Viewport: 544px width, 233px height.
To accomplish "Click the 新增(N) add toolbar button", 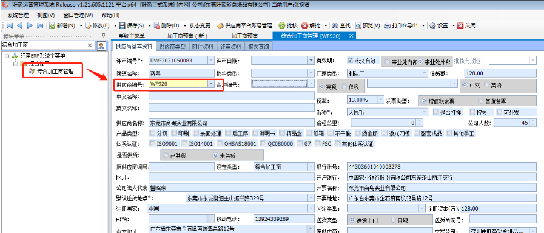I will tap(62, 25).
